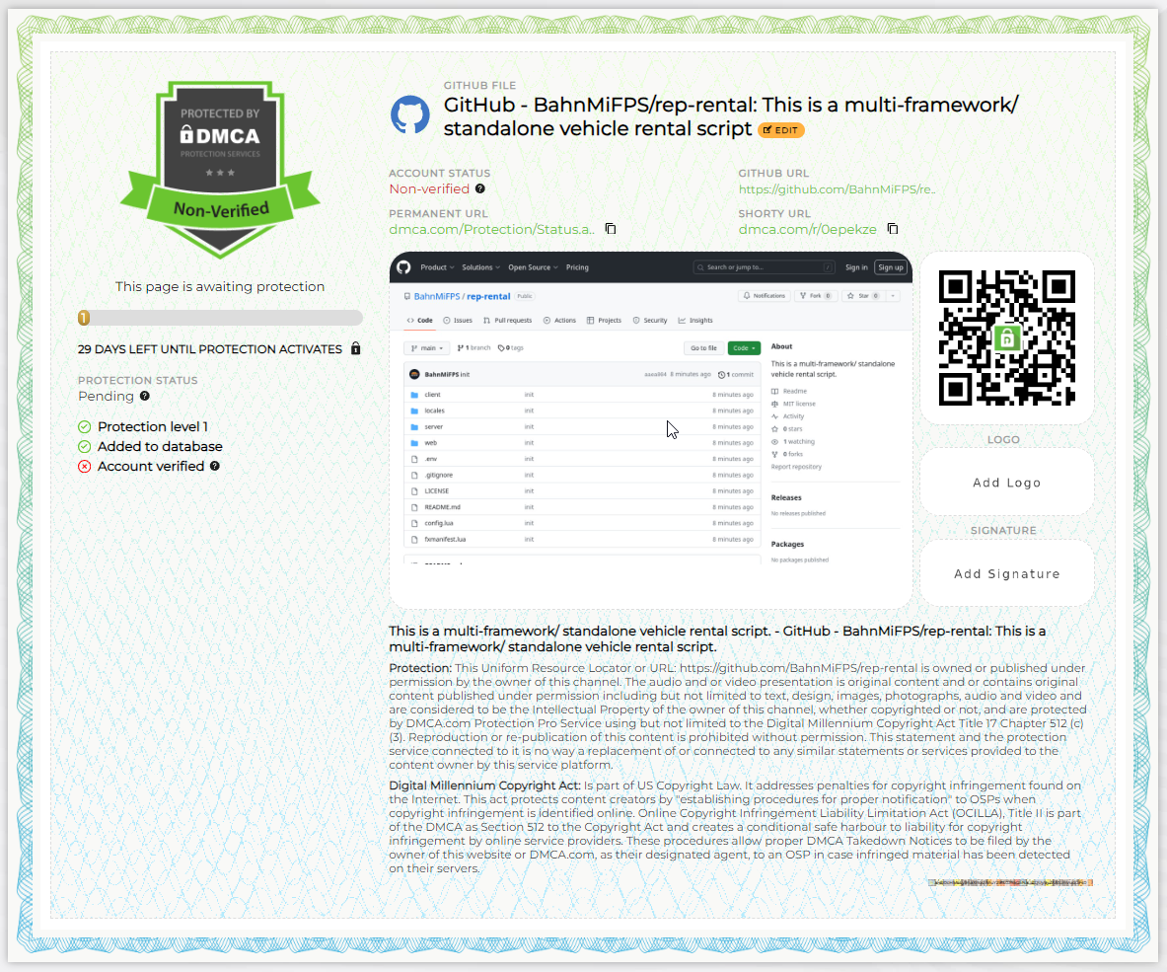The height and width of the screenshot is (972, 1167).
Task: Open the GitHub URL link
Action: [838, 188]
